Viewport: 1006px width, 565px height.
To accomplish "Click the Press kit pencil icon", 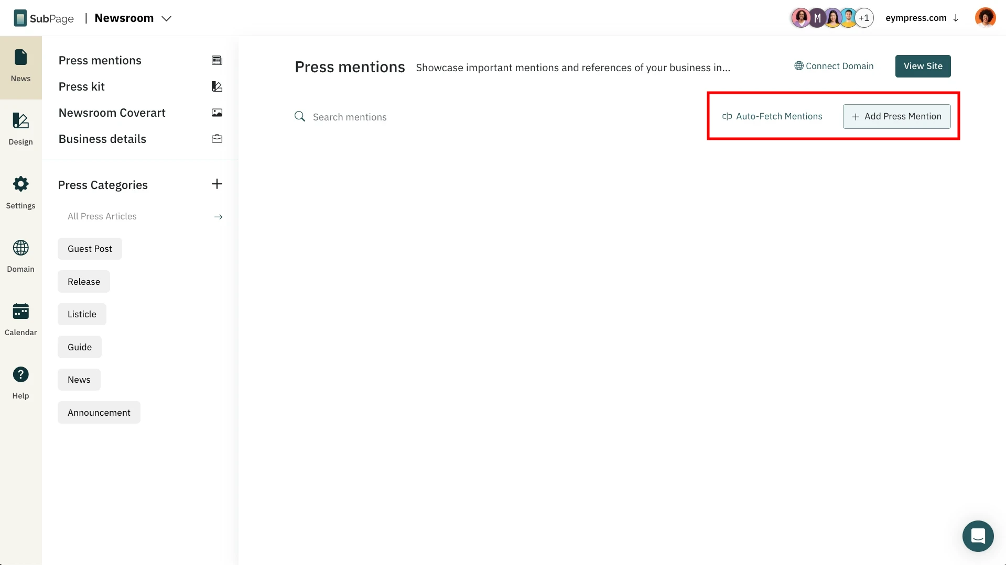I will [x=217, y=86].
